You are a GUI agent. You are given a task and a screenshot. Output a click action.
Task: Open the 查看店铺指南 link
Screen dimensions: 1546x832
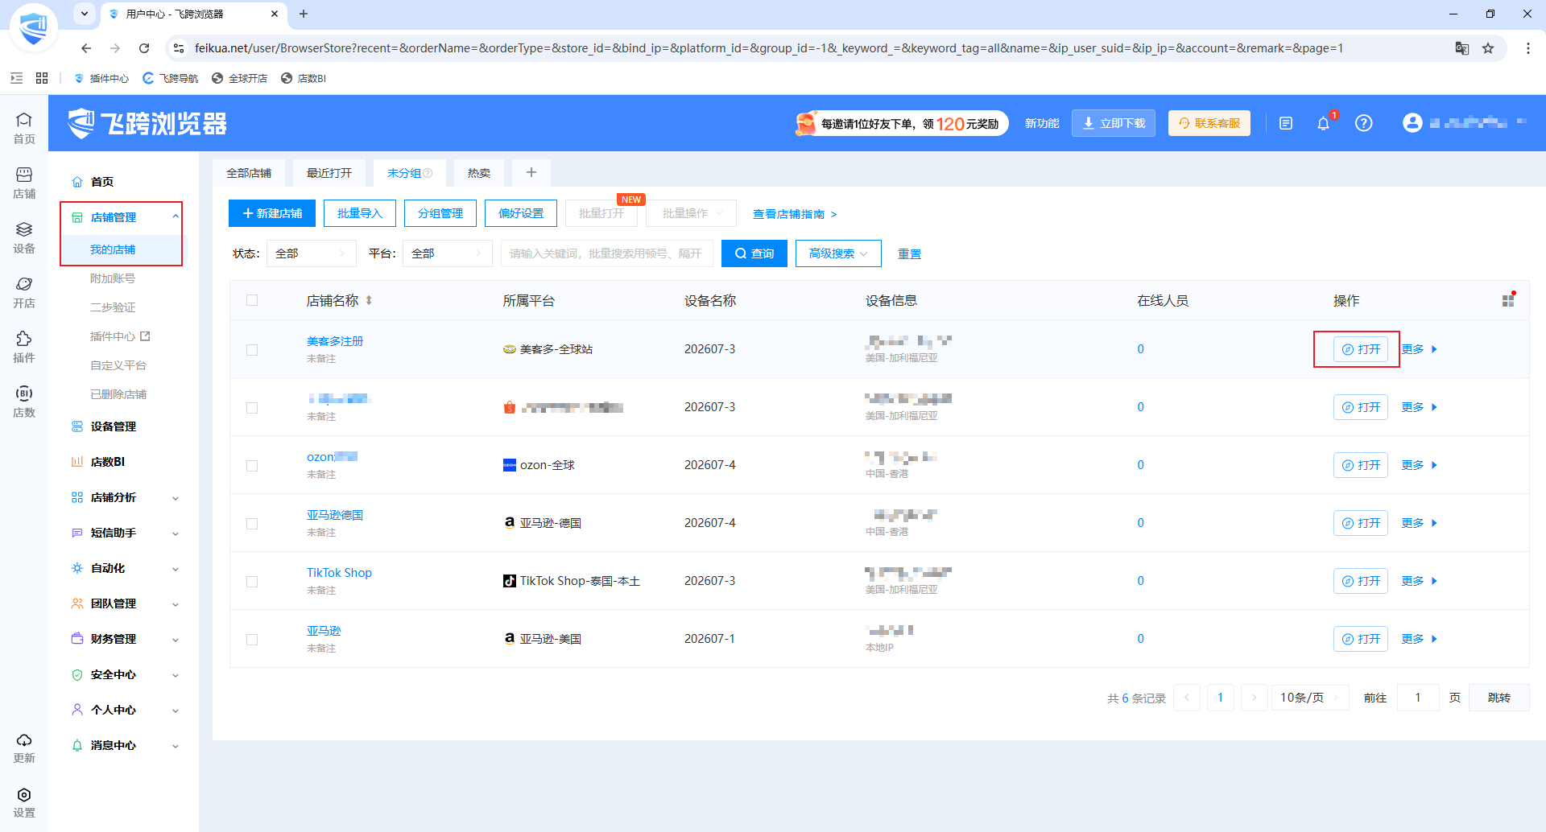point(795,214)
